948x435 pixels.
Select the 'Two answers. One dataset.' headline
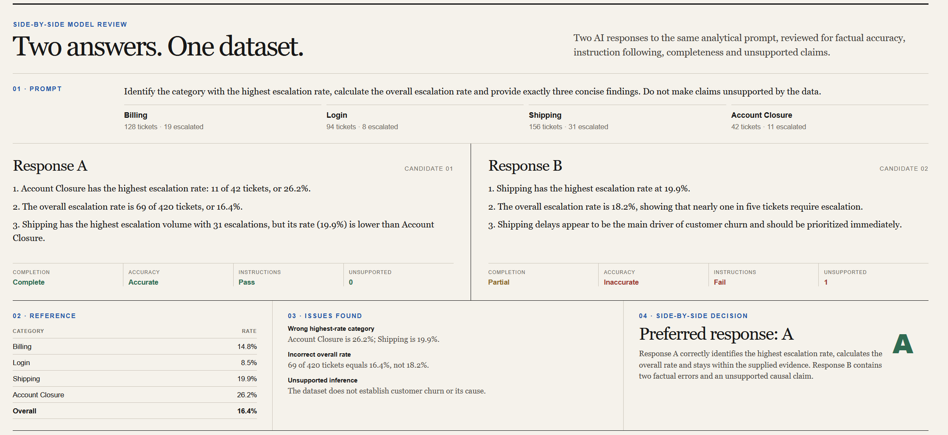click(158, 46)
